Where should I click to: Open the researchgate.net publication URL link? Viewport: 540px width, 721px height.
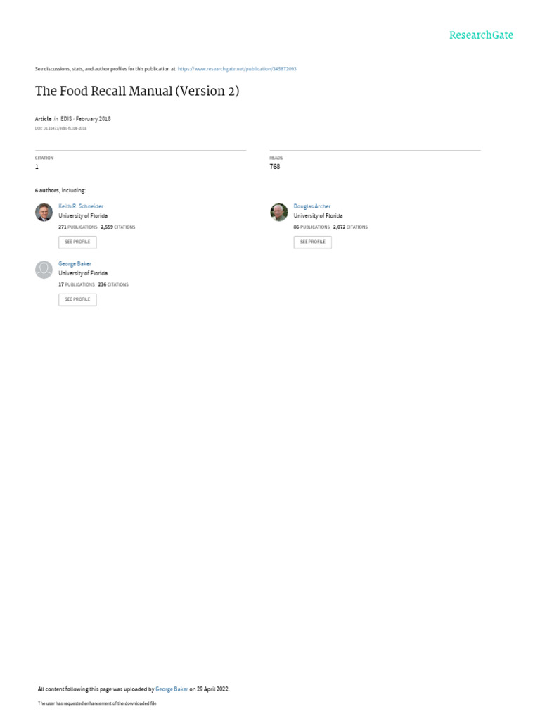pos(237,69)
